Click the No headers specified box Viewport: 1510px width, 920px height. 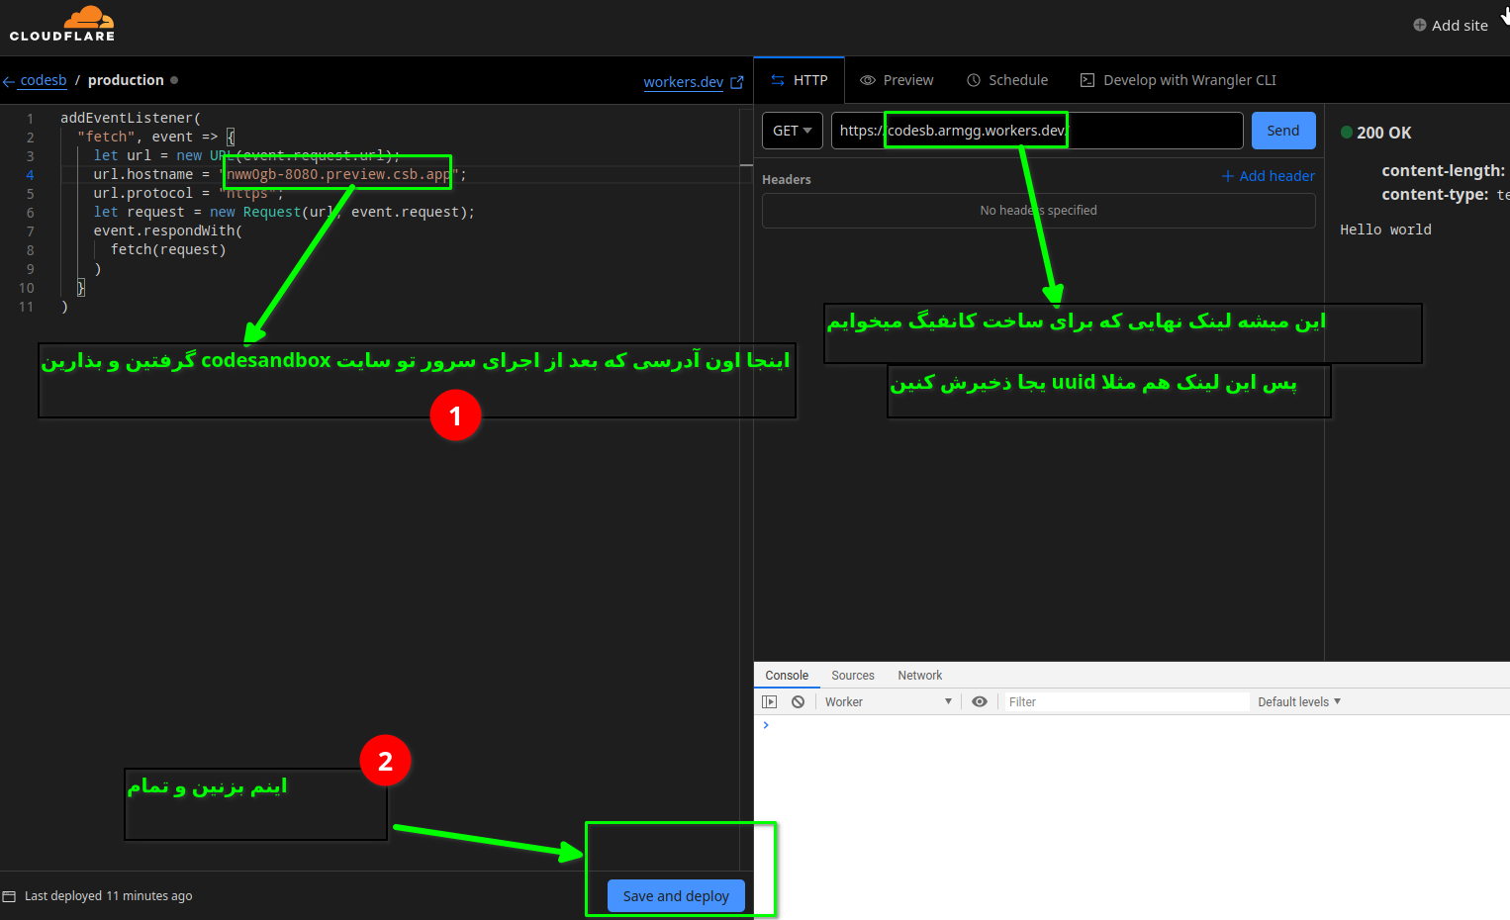point(1039,211)
